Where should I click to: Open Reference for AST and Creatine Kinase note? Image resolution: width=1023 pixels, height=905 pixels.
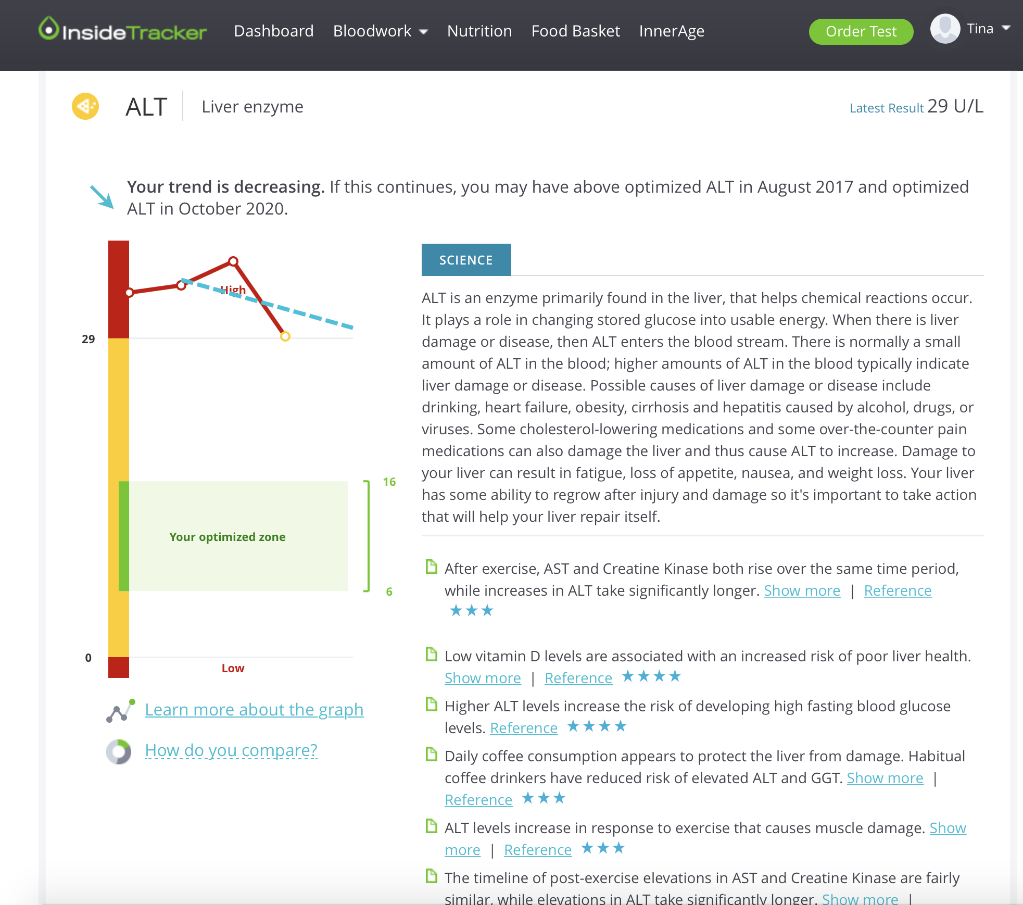(x=898, y=590)
